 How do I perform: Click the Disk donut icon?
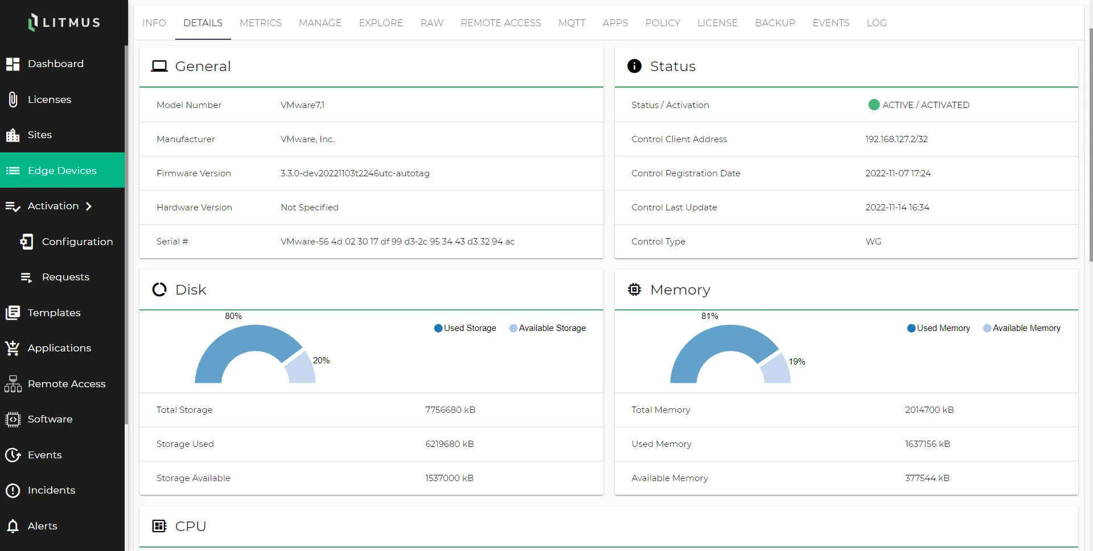pyautogui.click(x=159, y=290)
